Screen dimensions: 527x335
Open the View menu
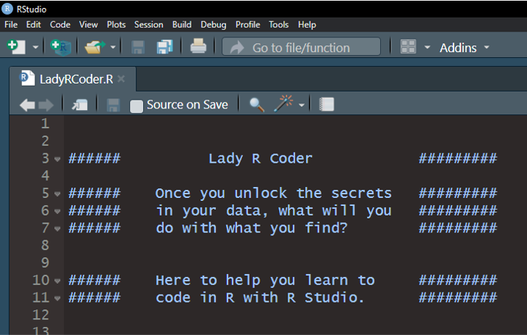coord(88,24)
